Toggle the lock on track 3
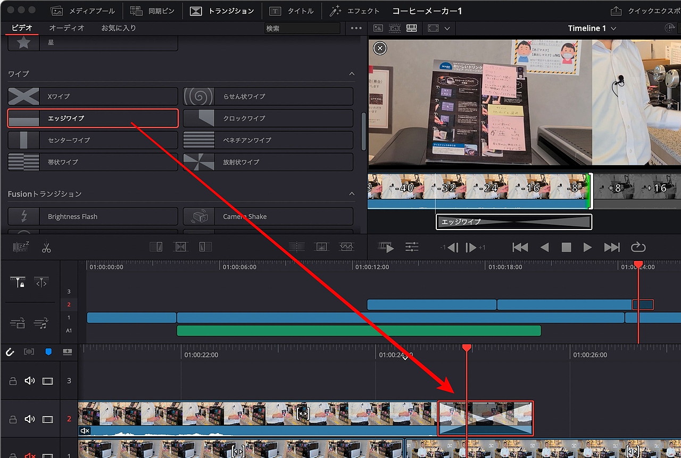 (13, 381)
